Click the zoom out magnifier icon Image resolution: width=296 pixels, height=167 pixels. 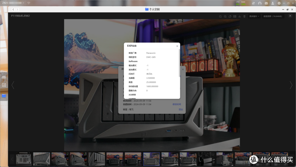pyautogui.click(x=220, y=16)
